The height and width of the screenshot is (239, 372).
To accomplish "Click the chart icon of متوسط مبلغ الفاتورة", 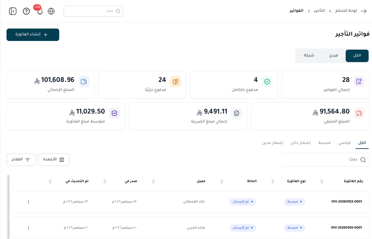I will 114,113.
